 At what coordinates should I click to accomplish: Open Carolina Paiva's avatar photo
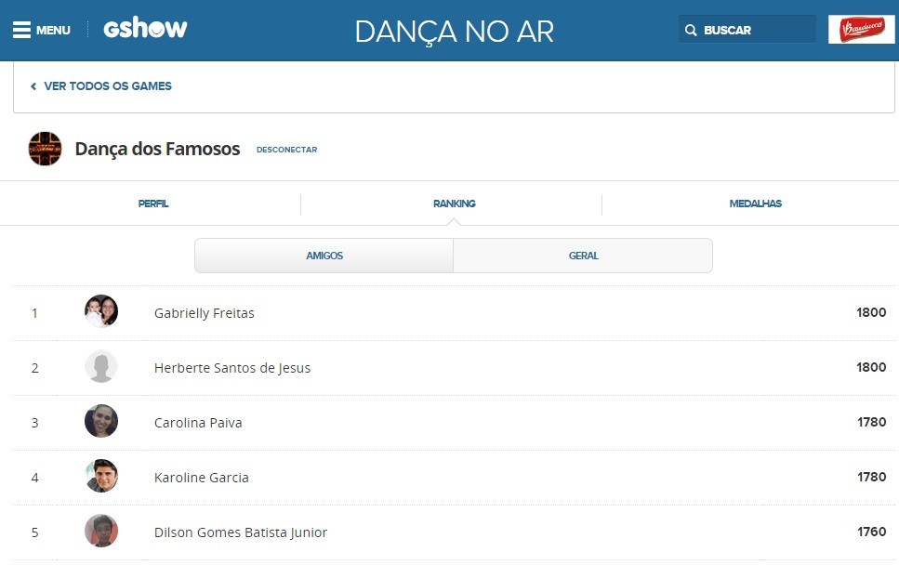[x=101, y=422]
